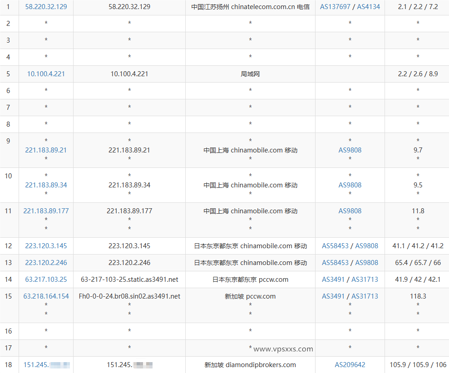Select latency text 2.1 / 2.2 / 7.2
The image size is (449, 373).
[418, 7]
